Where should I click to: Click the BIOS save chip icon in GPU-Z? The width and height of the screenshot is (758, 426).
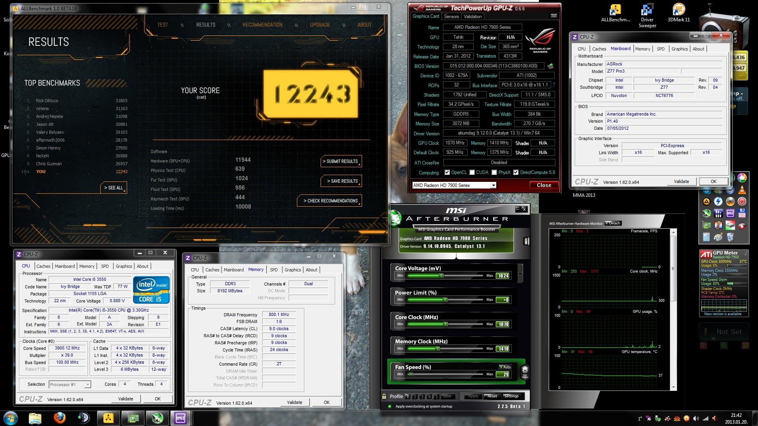coord(550,66)
